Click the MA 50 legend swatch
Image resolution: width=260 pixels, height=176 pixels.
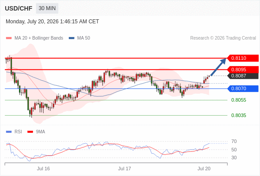click(x=71, y=38)
